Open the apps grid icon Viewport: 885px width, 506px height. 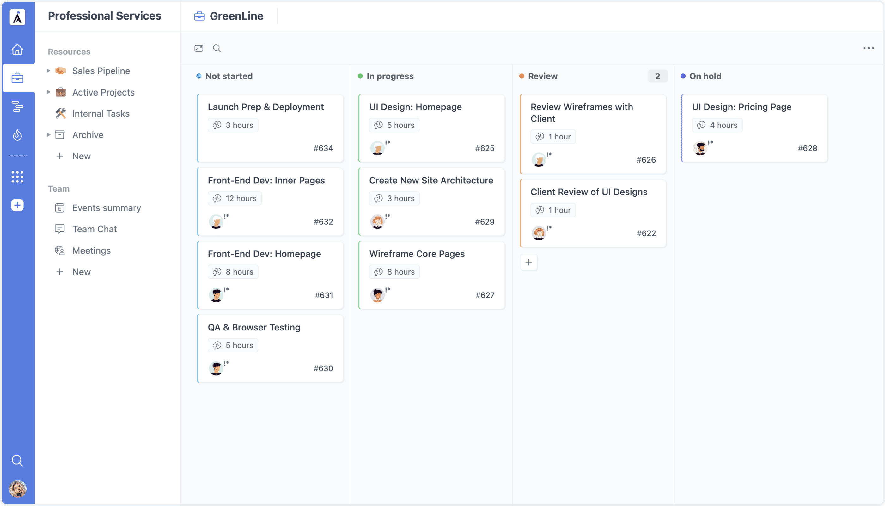(17, 177)
